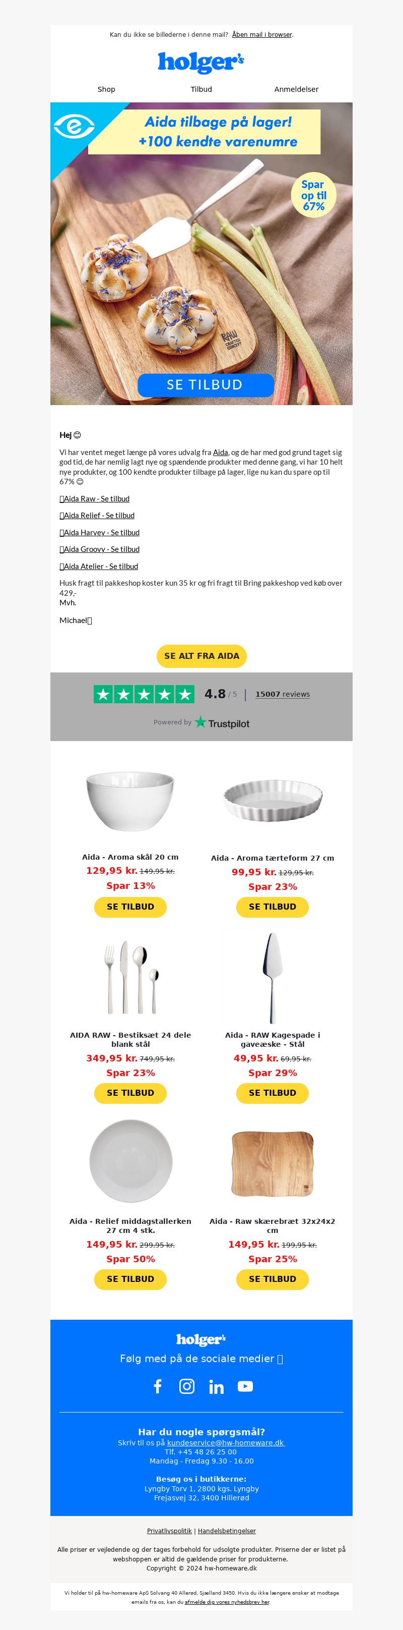Open the YouTube social icon

[245, 1386]
